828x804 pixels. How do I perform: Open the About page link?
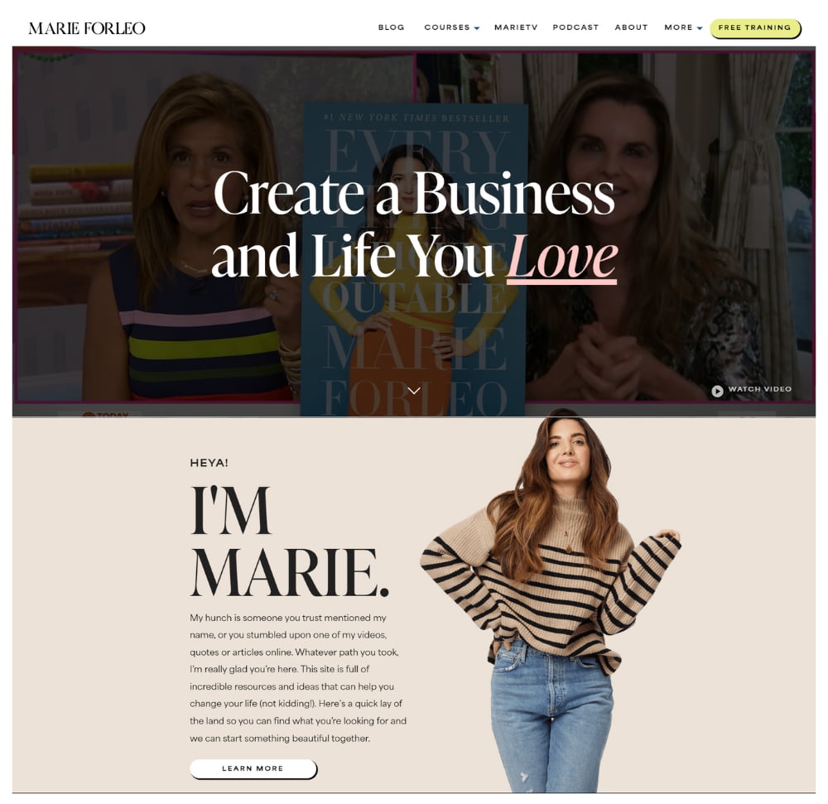pyautogui.click(x=631, y=27)
